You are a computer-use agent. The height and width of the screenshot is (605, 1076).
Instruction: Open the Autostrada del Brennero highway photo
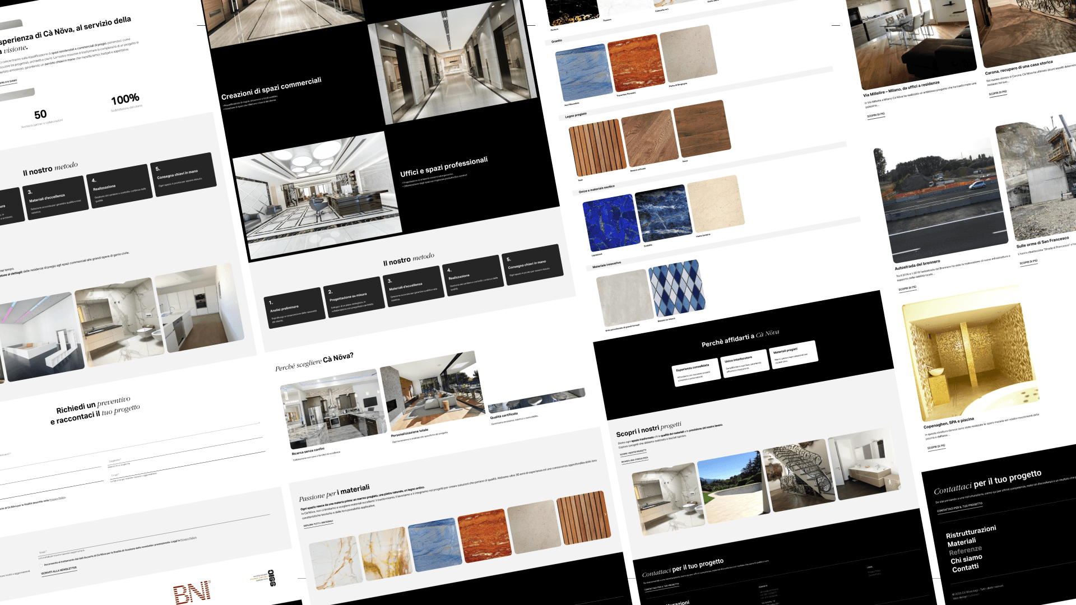tap(941, 199)
